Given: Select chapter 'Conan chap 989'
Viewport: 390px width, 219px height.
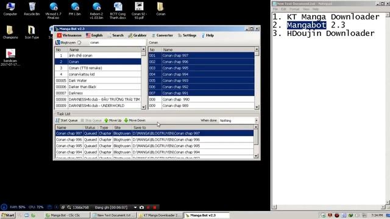Looking at the screenshot, I should tap(201, 105).
